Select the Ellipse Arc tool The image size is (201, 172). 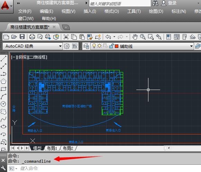point(3,134)
